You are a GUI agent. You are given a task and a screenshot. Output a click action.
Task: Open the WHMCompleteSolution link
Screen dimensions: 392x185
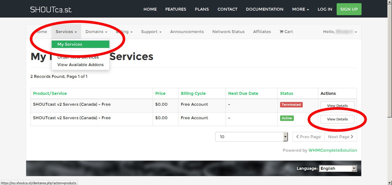click(333, 150)
